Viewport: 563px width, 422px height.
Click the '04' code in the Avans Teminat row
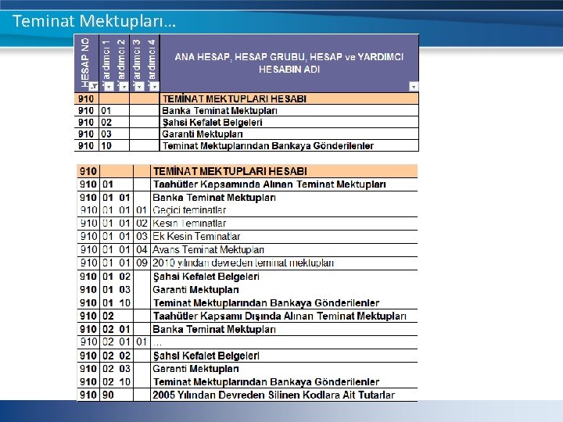coord(142,250)
